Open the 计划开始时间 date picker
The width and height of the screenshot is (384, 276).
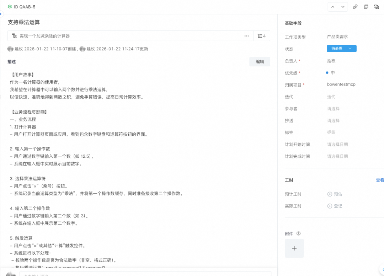(337, 144)
